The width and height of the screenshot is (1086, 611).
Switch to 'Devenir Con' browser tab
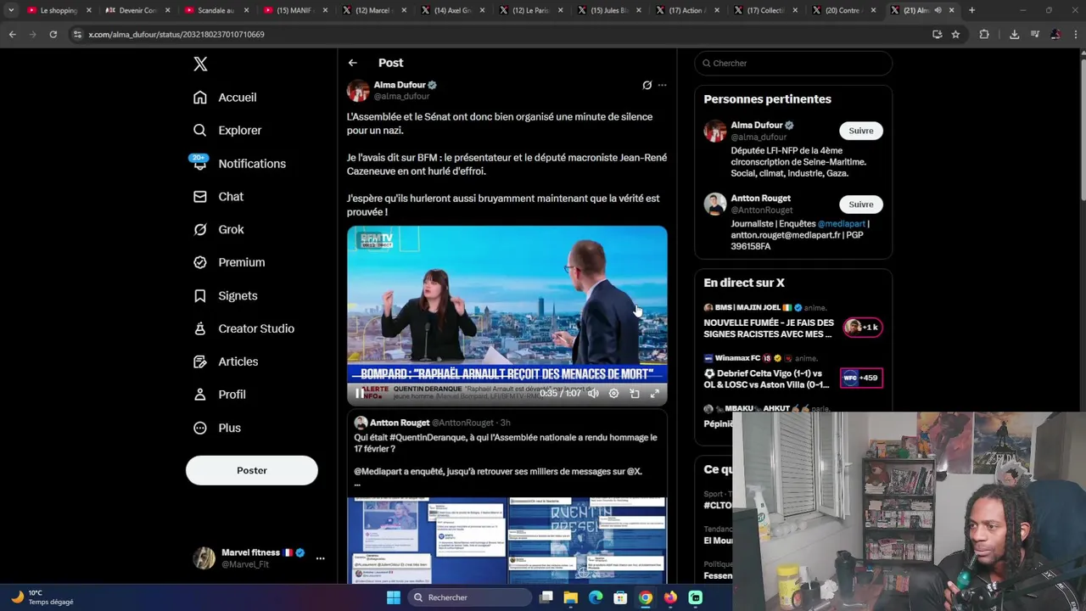(137, 10)
